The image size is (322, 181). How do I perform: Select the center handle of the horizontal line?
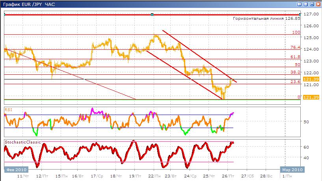coord(152,15)
